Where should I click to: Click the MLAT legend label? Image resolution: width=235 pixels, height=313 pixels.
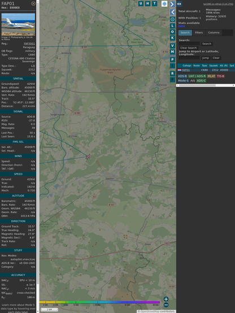[x=211, y=76]
